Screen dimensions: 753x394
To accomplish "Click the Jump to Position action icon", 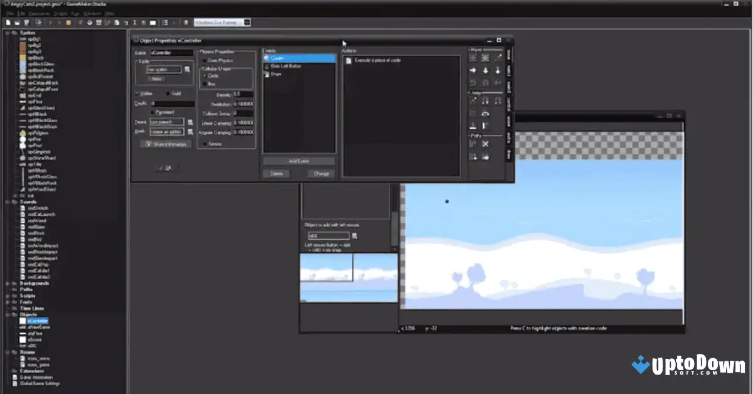I will pos(473,101).
